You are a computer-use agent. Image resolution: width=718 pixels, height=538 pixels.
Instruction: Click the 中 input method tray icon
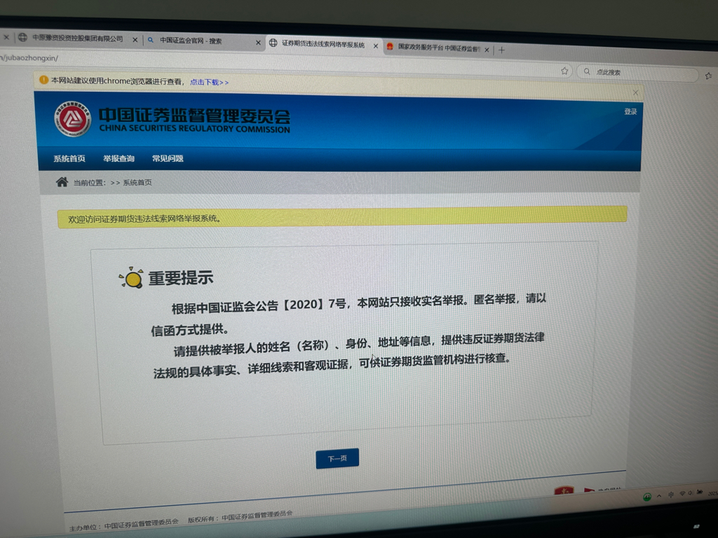coord(671,495)
